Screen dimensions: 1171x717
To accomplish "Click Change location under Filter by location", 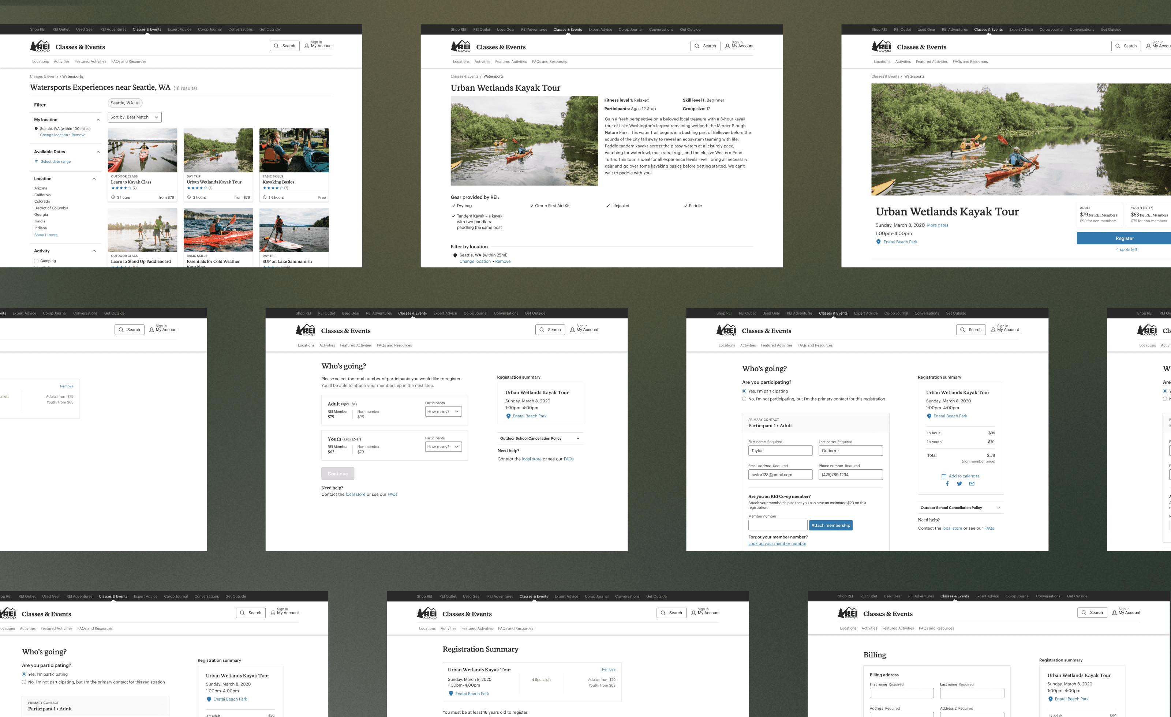I will (x=475, y=261).
